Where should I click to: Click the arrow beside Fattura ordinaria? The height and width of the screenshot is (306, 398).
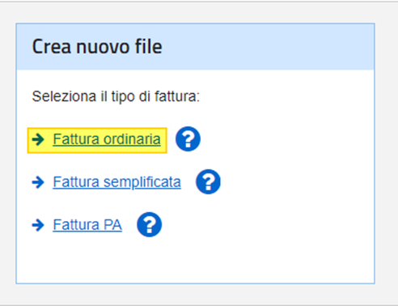coord(38,139)
